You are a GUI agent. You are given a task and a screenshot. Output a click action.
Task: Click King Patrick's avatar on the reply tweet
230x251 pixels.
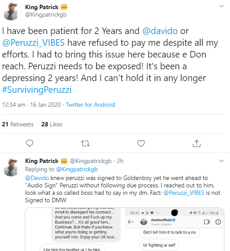[11, 166]
